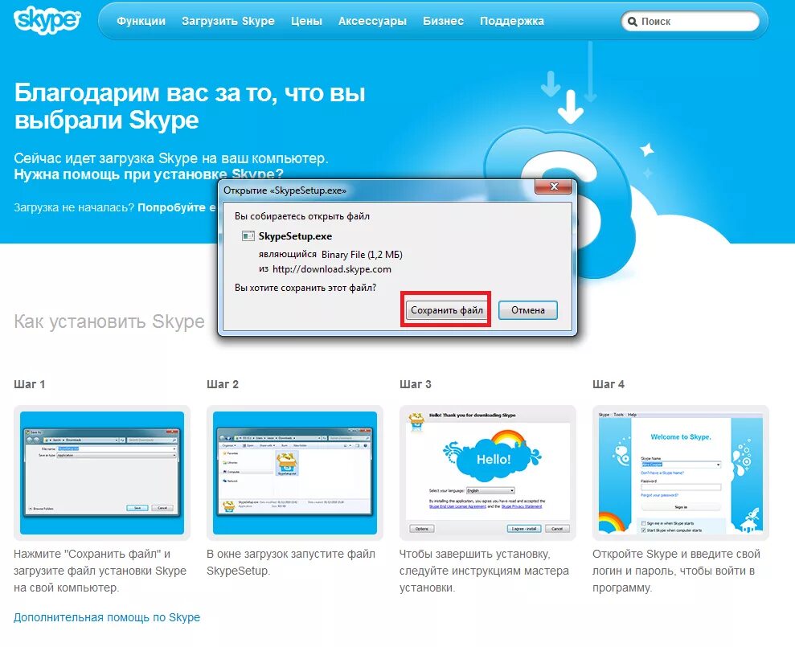Click SkypeSetup.exe file icon in dialog

click(248, 235)
